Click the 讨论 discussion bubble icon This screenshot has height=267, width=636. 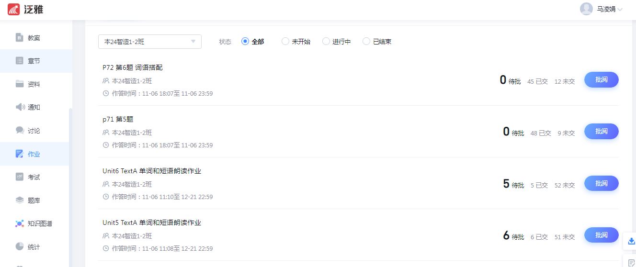[x=20, y=130]
